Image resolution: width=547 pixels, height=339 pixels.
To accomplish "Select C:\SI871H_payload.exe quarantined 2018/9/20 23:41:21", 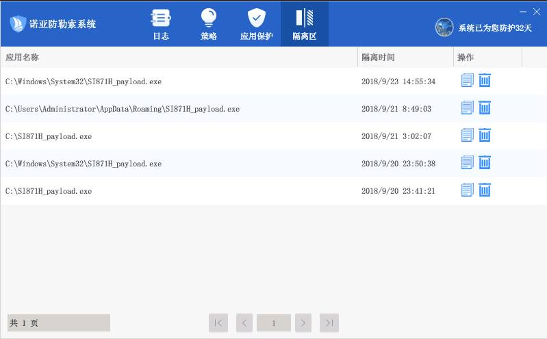I will pos(274,191).
